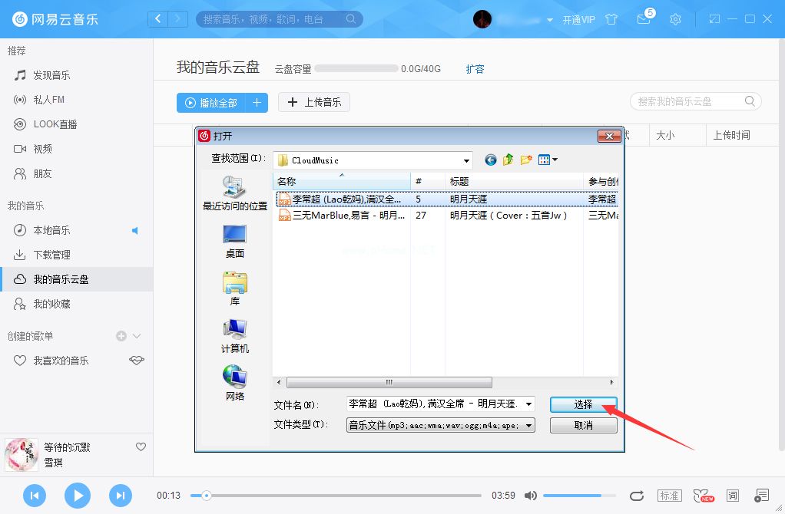Open the skin theme shirt icon

(611, 19)
